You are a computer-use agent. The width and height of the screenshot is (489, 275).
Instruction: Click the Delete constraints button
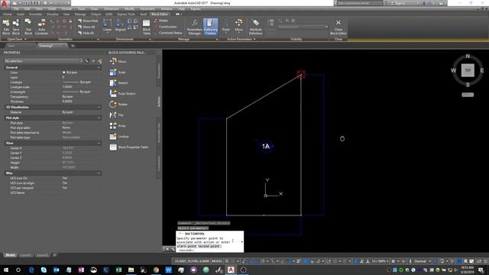(161, 21)
